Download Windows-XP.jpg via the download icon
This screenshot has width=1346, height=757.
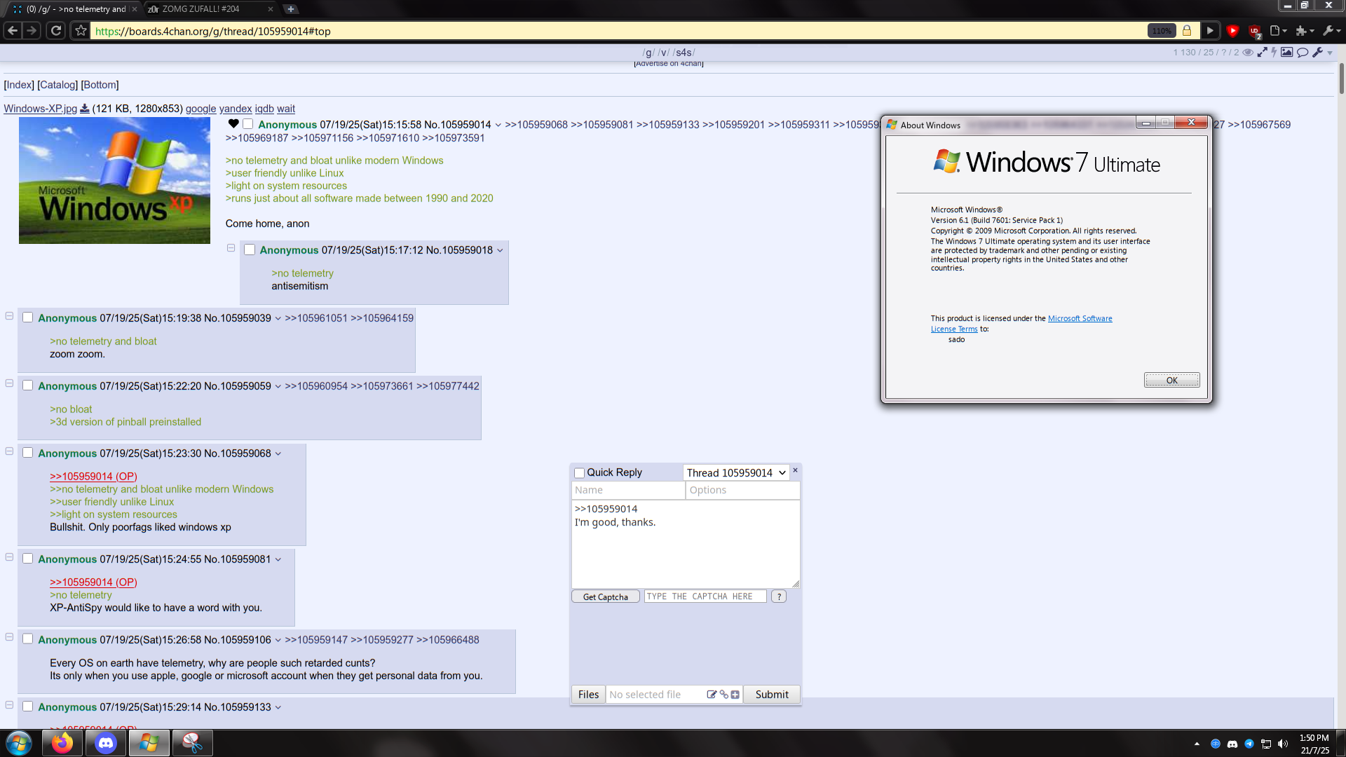coord(85,109)
